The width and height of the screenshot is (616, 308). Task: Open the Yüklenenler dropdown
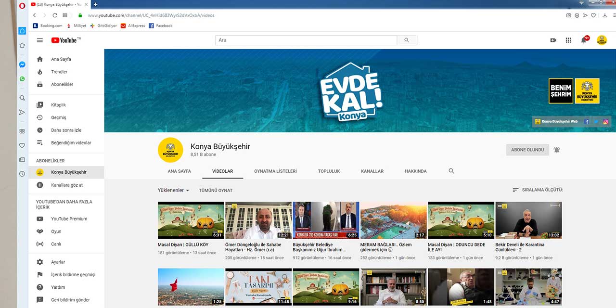pyautogui.click(x=172, y=190)
